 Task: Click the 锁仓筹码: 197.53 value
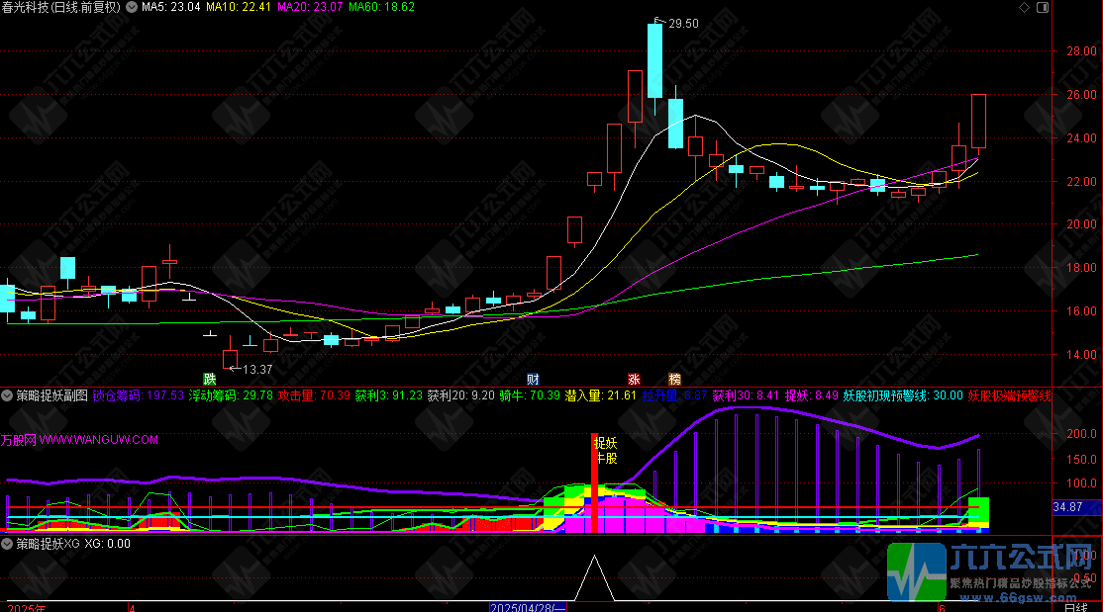click(x=138, y=395)
